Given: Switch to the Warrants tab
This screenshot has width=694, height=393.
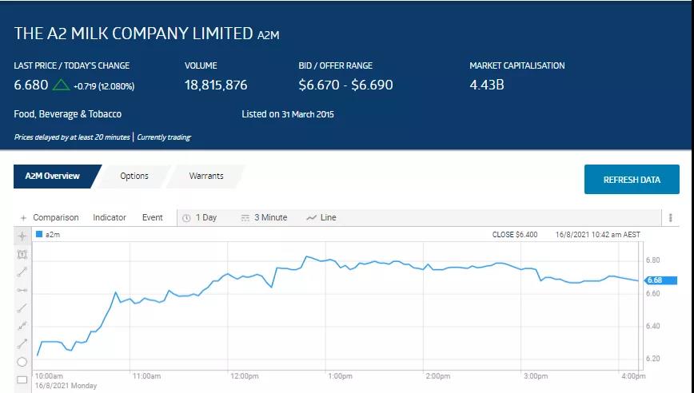Looking at the screenshot, I should 206,176.
